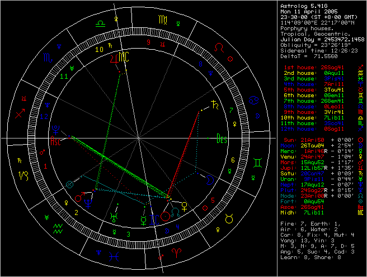
Task: Click the Sagittarius arrow glyph on outer wheel
Action: pyautogui.click(x=21, y=114)
